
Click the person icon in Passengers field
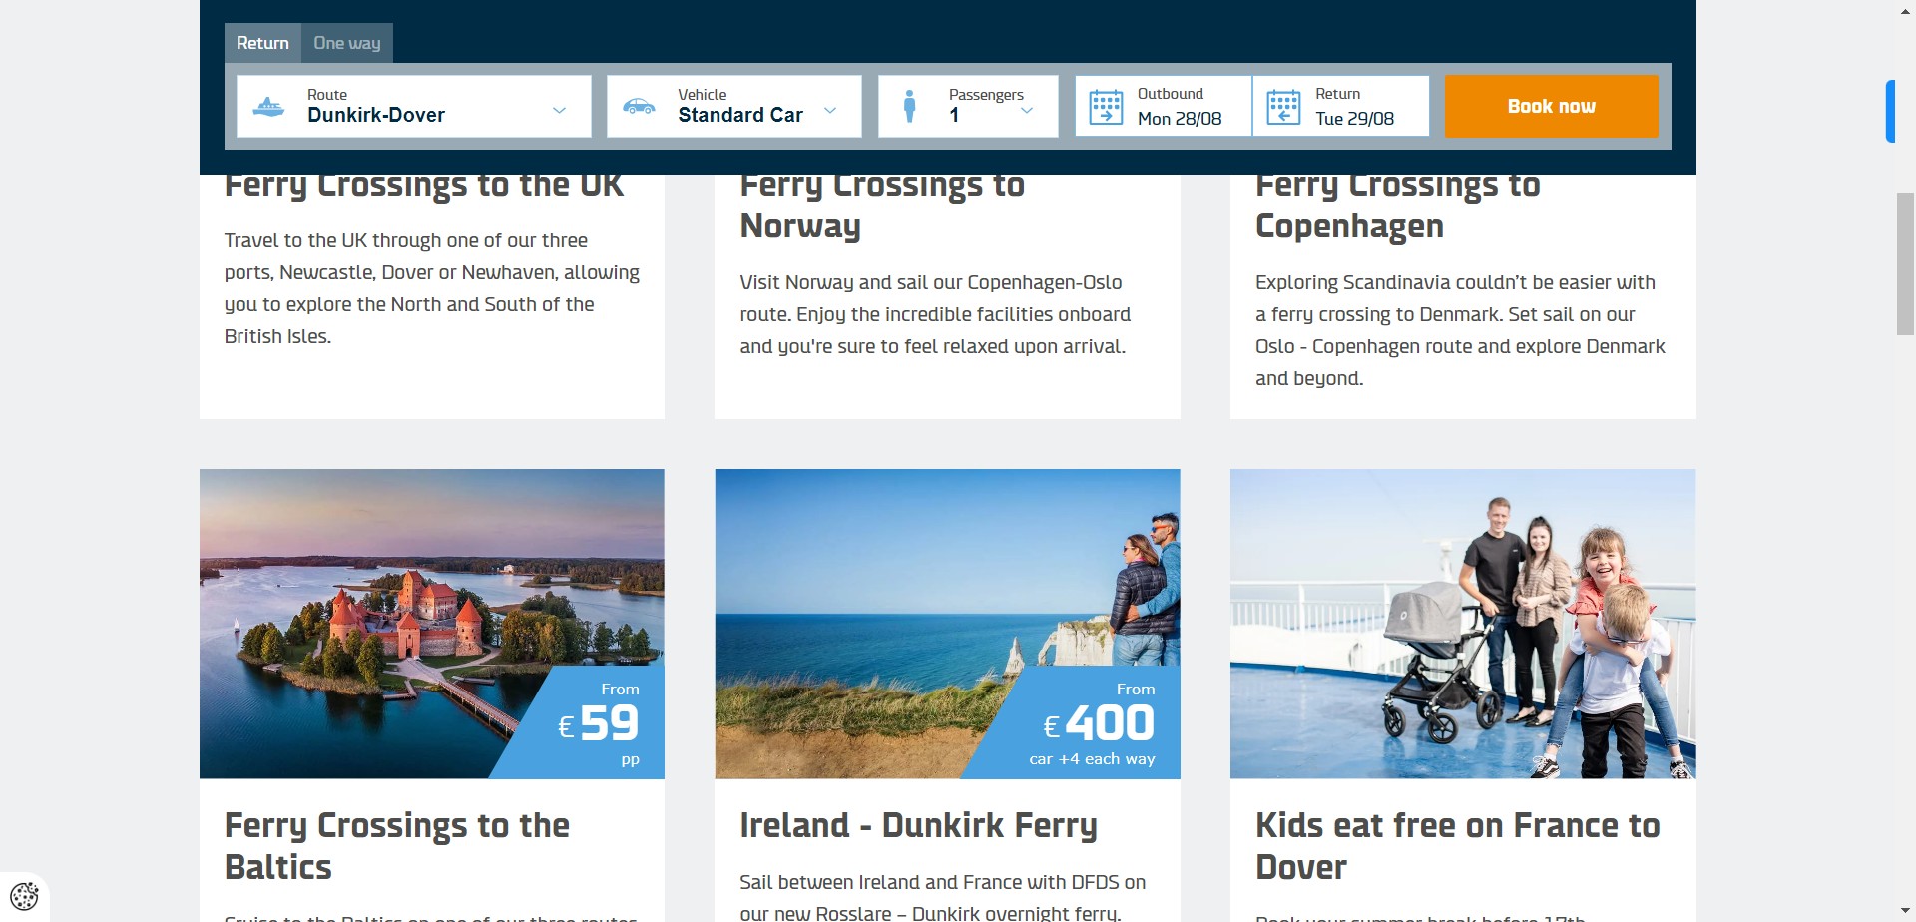[x=909, y=106]
